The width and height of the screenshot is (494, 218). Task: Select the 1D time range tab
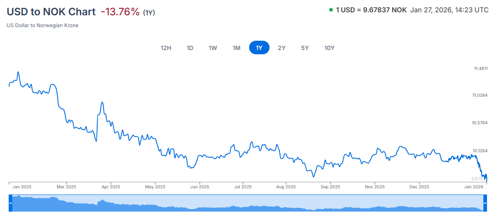pyautogui.click(x=190, y=48)
